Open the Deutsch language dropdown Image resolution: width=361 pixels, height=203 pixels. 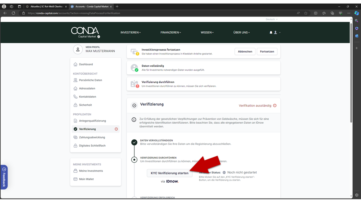272,19
